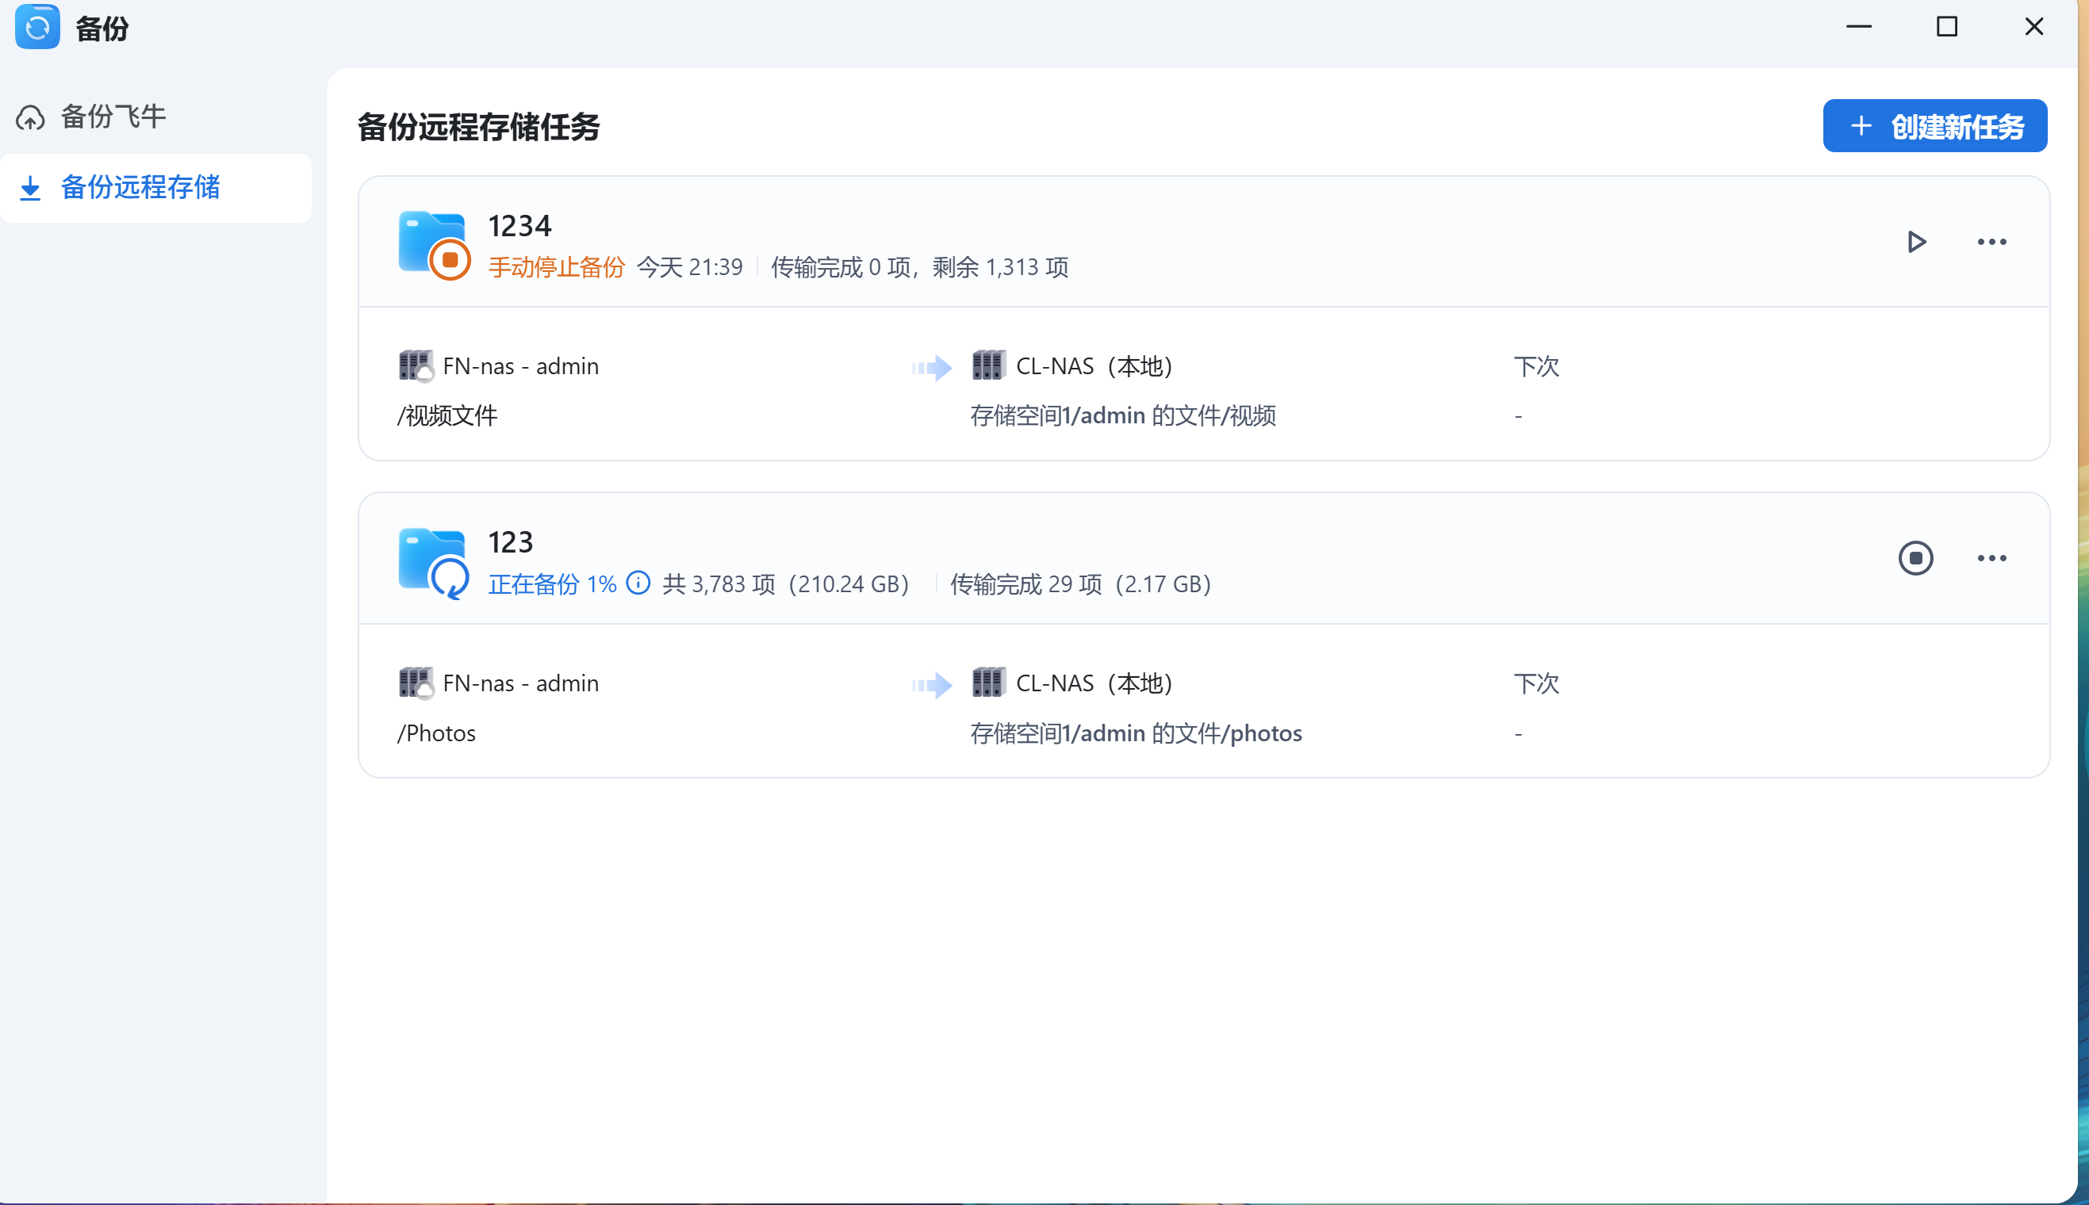The image size is (2089, 1205).
Task: Click the 创建新任务 button
Action: pyautogui.click(x=1934, y=126)
